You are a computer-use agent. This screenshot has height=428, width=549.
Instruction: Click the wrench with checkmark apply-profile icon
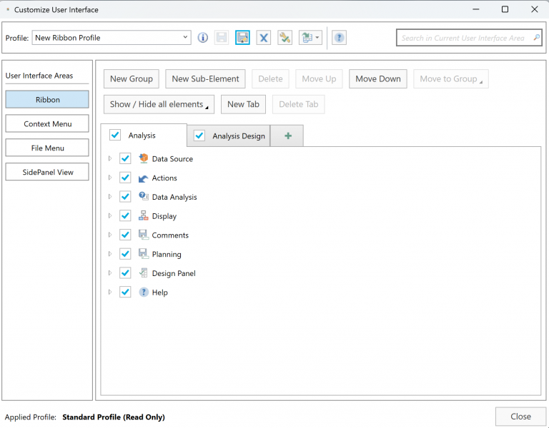pos(285,38)
